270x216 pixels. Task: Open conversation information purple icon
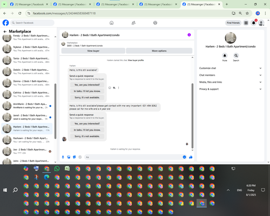189,35
